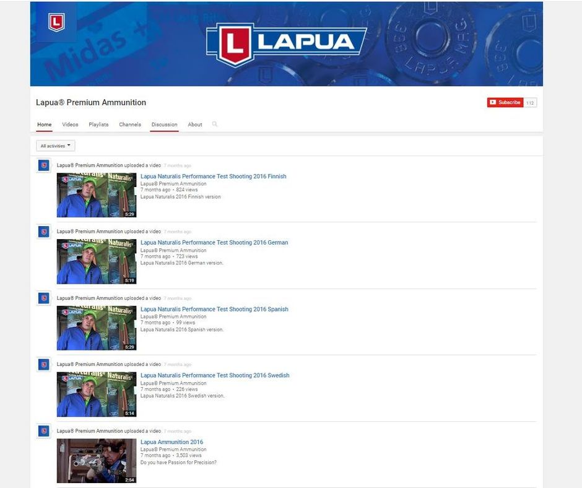This screenshot has height=488, width=582.
Task: Switch to the Videos tab
Action: click(70, 124)
